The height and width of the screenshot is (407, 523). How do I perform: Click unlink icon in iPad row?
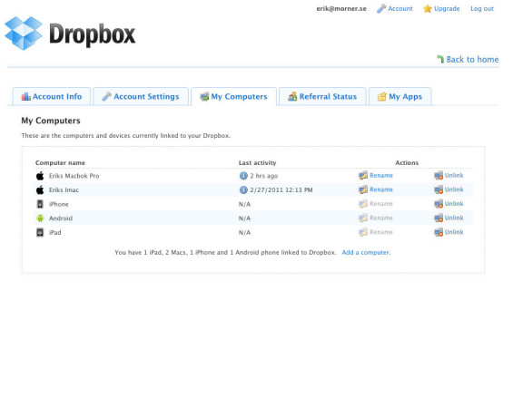[439, 232]
